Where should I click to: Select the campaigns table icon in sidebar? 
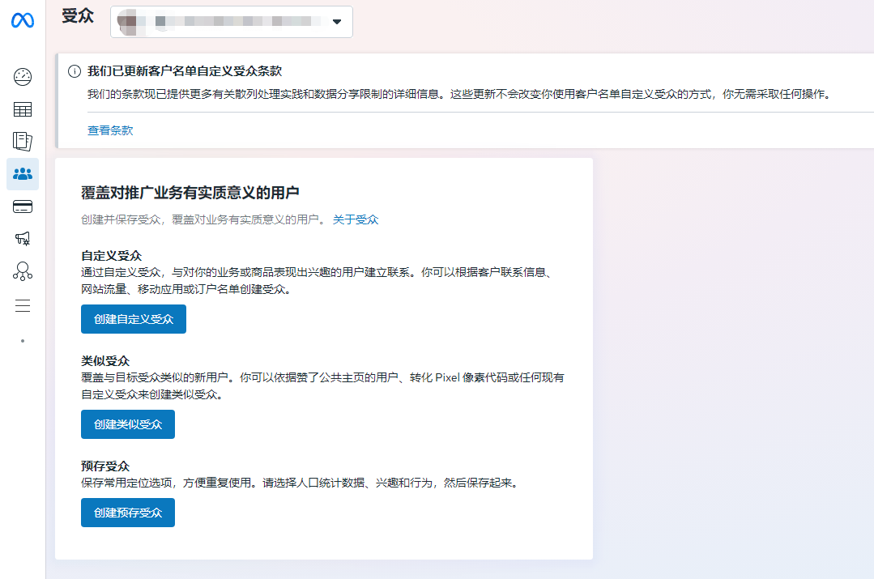22,109
